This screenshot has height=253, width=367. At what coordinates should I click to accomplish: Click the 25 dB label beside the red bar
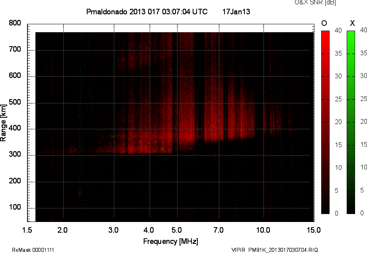click(x=338, y=99)
